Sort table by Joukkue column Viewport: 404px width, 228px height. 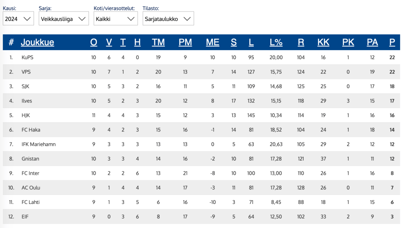coord(38,42)
